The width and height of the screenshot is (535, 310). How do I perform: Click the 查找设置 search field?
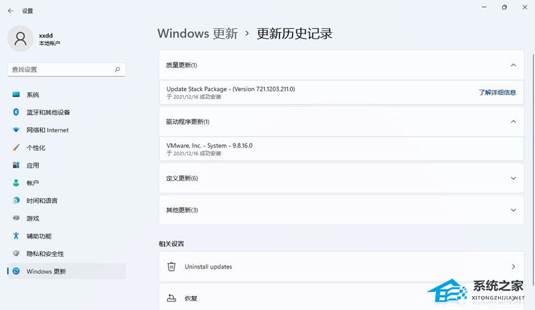click(60, 69)
